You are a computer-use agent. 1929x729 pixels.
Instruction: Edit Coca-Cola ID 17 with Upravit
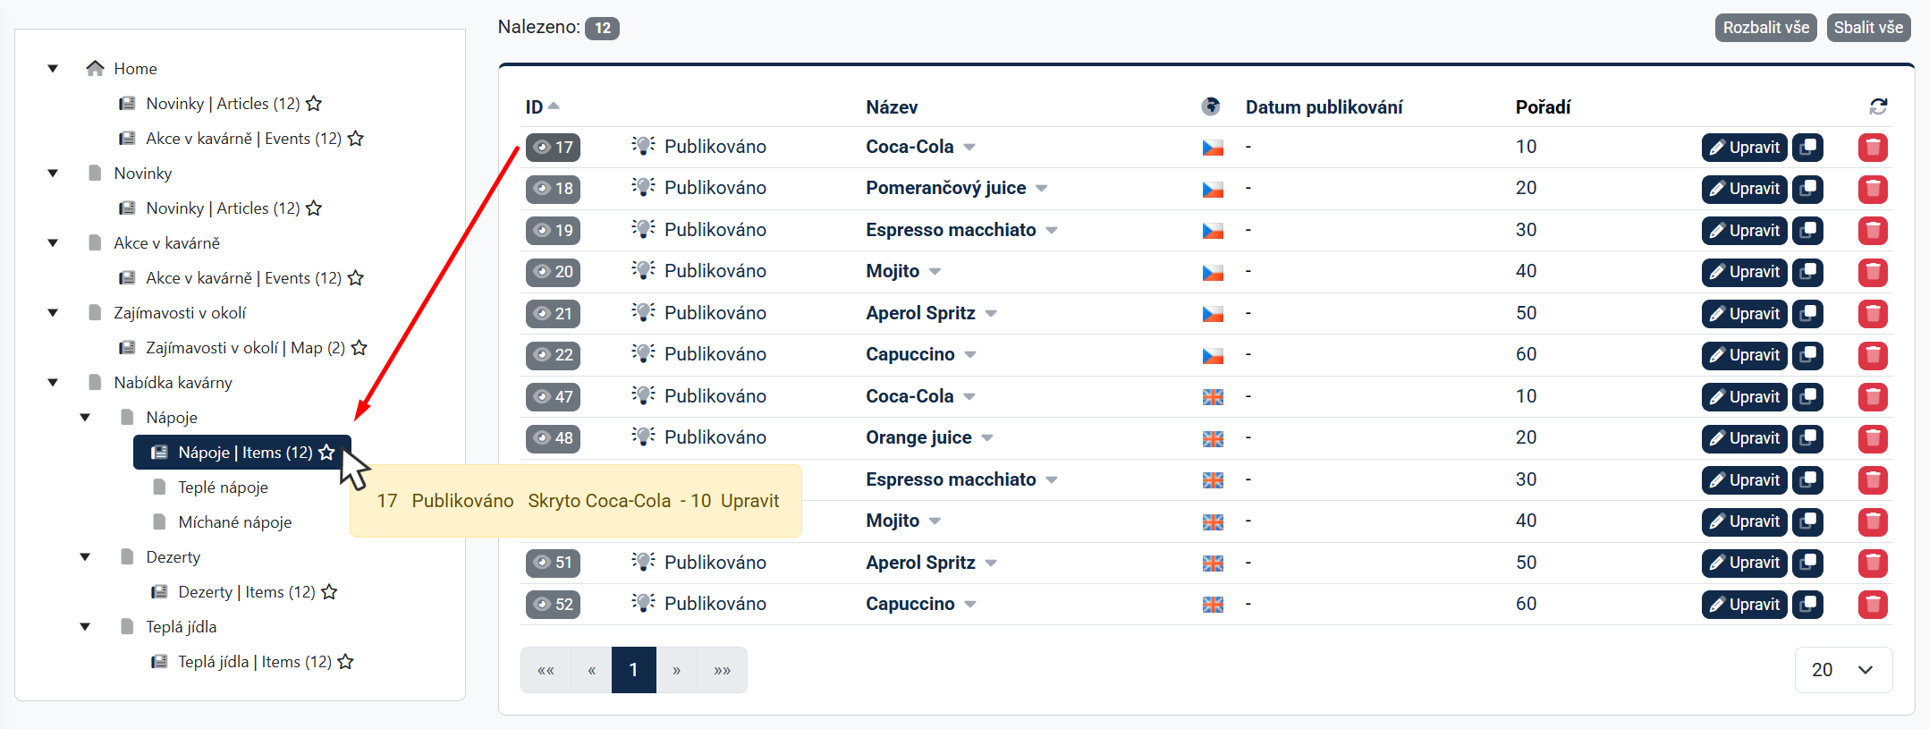pos(1745,148)
